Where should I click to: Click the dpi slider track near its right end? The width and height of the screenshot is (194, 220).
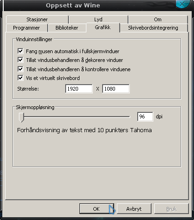[x=126, y=117]
